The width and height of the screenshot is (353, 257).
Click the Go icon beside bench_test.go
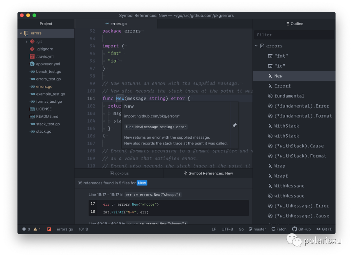[x=32, y=71]
